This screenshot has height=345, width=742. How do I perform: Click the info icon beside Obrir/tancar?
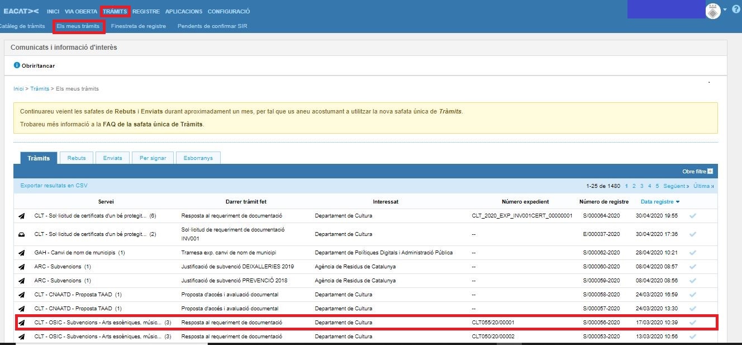coord(16,65)
